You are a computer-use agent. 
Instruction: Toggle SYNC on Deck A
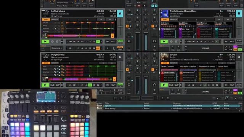[x=46, y=19]
